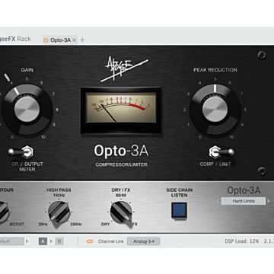Click the DRY label below mix knob
Viewport: 274px width, 274px height.
pyautogui.click(x=105, y=225)
